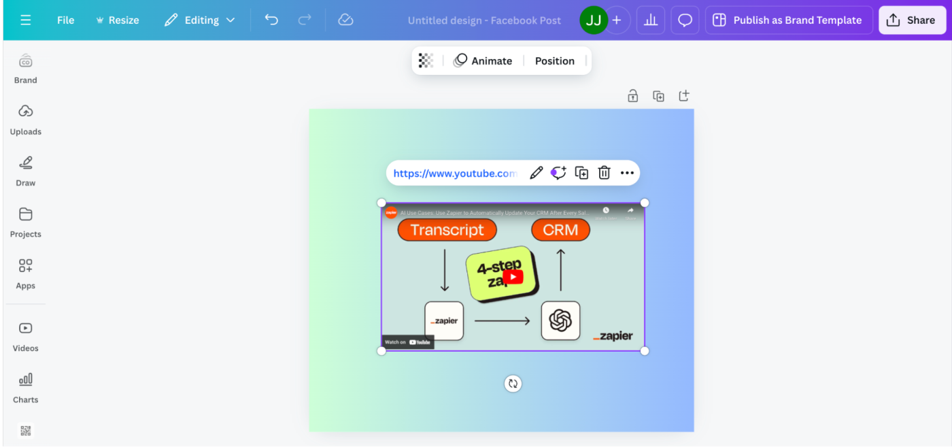The height and width of the screenshot is (447, 952).
Task: Click the Animate button
Action: point(483,61)
